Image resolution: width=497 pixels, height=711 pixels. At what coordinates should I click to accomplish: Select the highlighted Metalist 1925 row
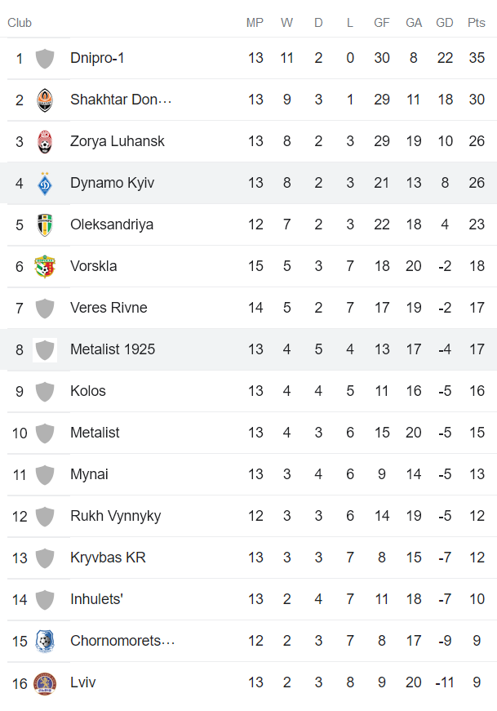coord(245,349)
